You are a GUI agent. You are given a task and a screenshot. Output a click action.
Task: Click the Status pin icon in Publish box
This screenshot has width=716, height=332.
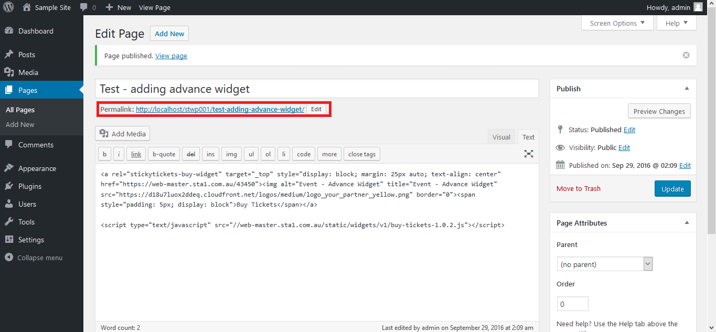(x=561, y=130)
